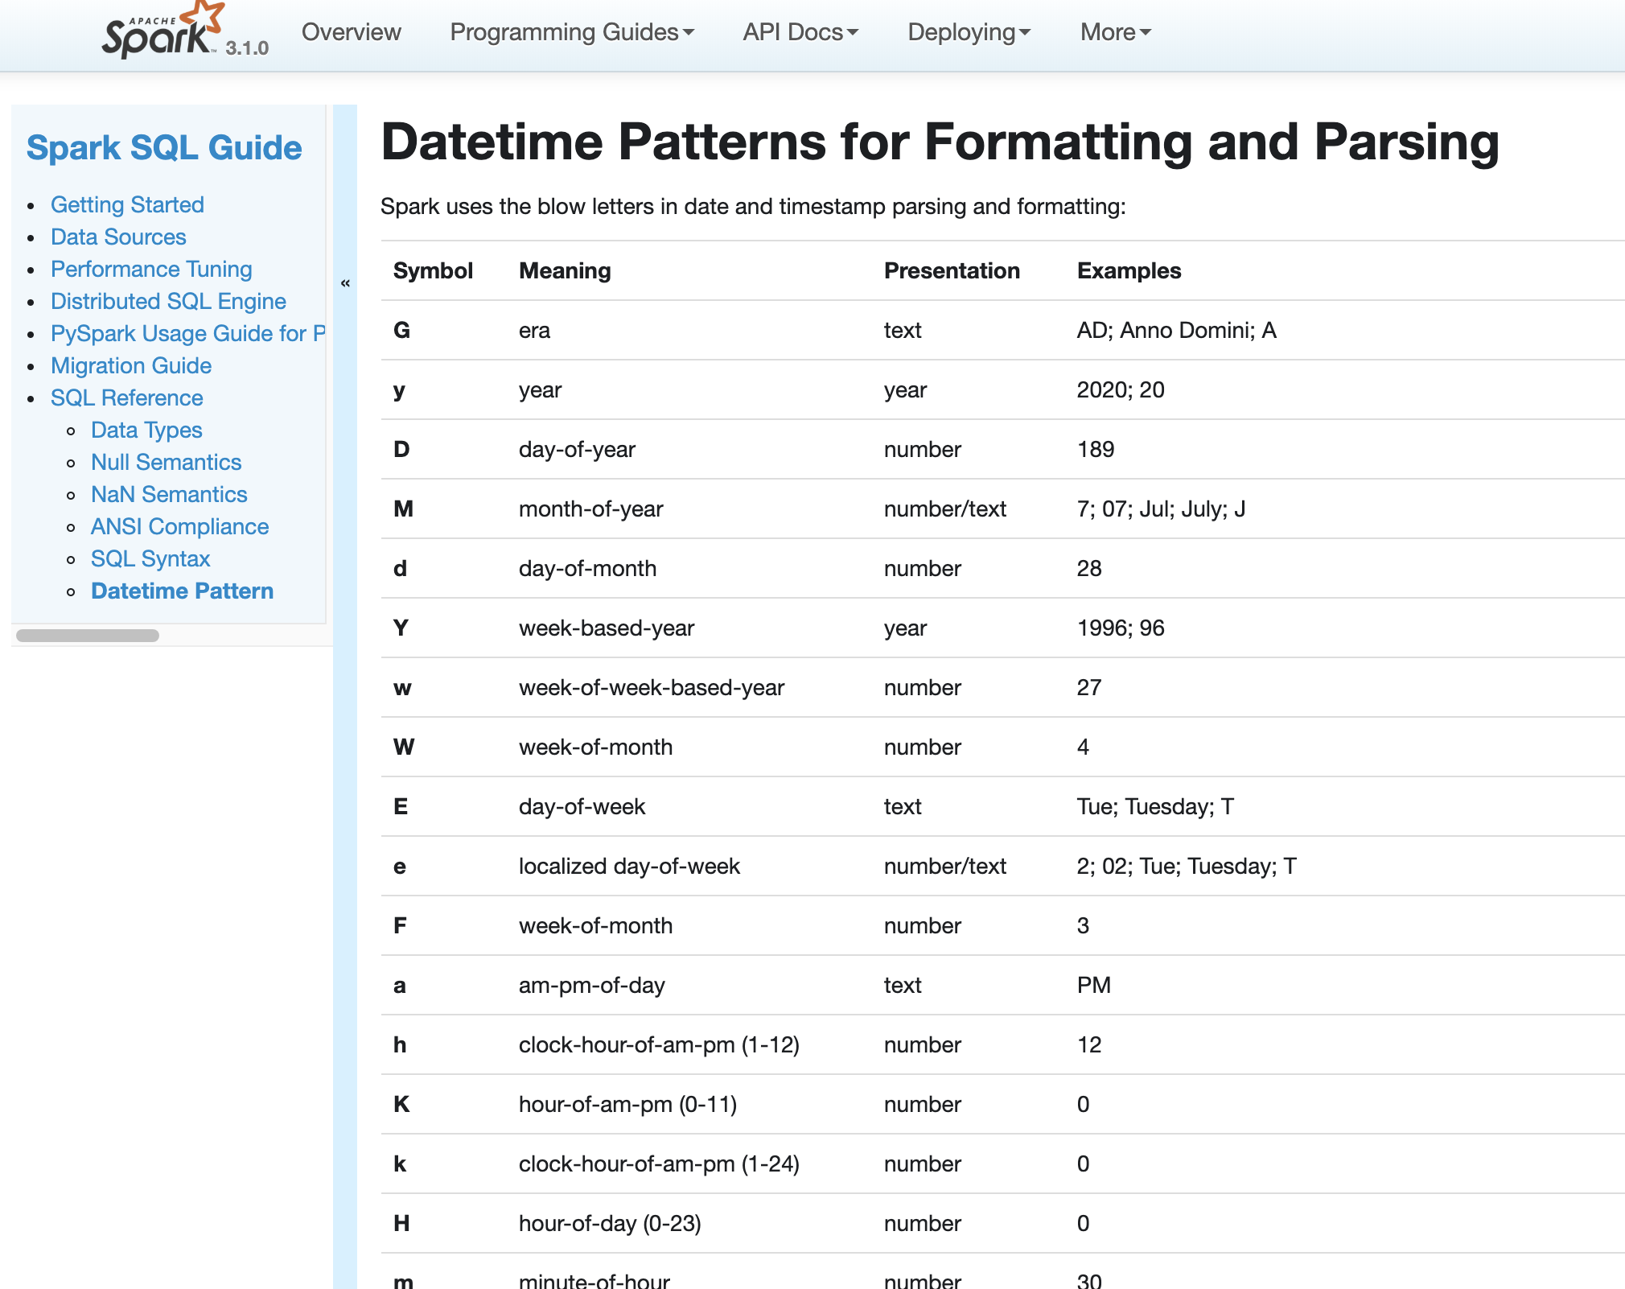The height and width of the screenshot is (1289, 1625).
Task: Expand the Programming Guides dropdown
Action: click(572, 32)
